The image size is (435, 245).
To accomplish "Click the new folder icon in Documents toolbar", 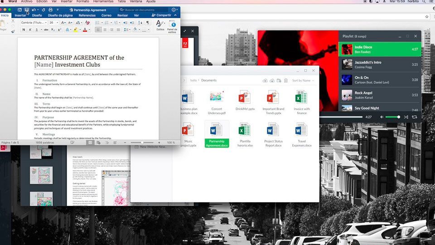I will coord(279,81).
